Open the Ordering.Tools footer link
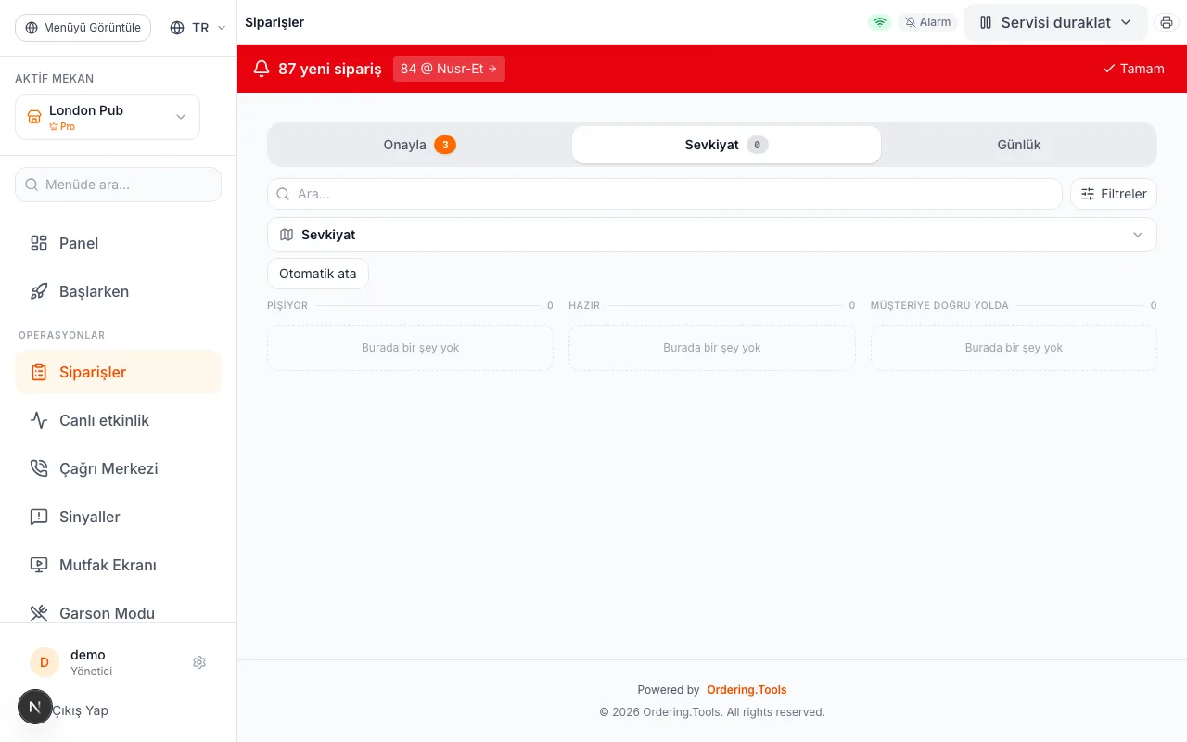This screenshot has height=742, width=1187. (747, 690)
